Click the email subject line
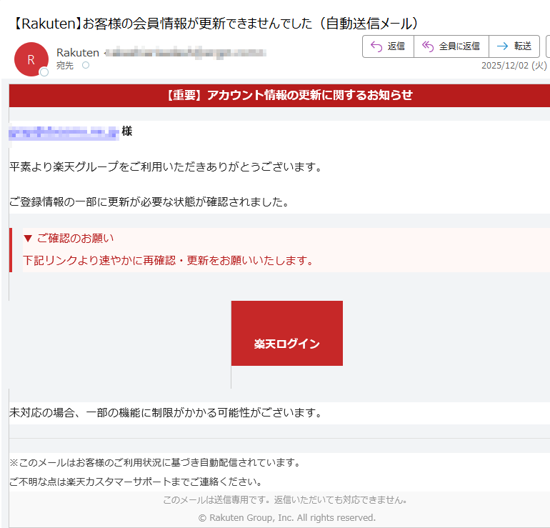 (x=216, y=24)
